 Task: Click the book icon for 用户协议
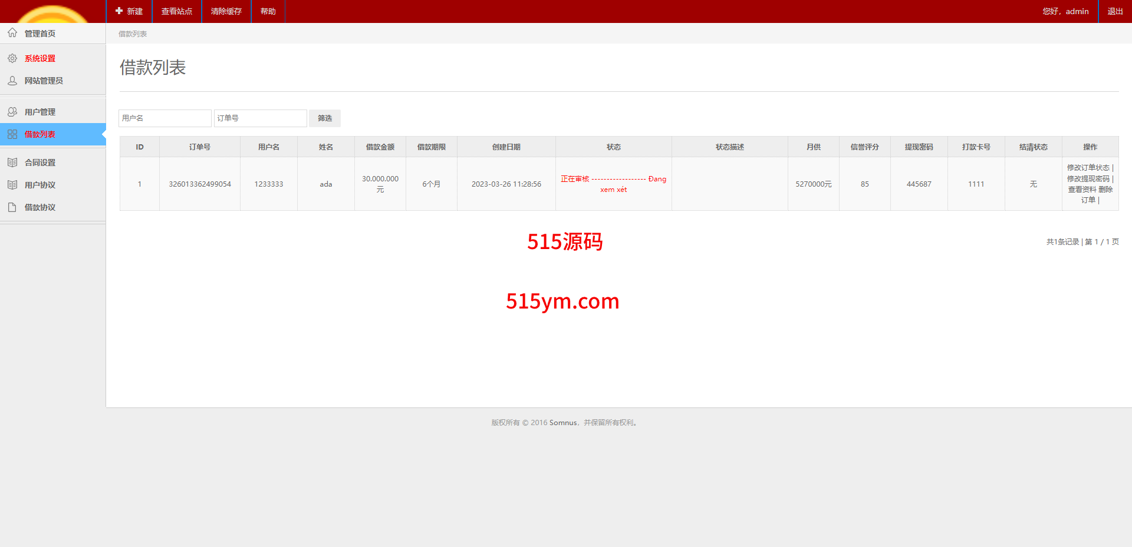click(x=12, y=185)
